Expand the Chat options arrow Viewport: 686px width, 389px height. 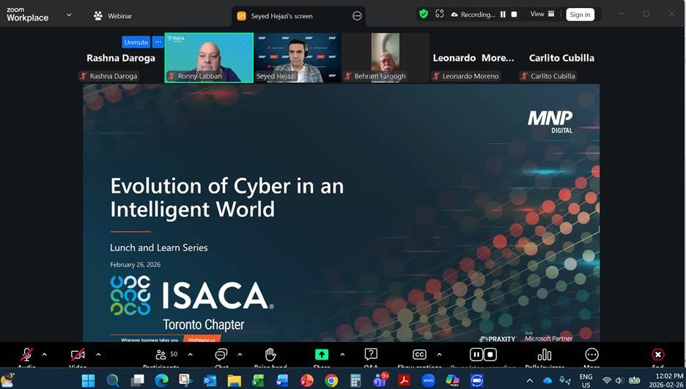click(x=240, y=355)
